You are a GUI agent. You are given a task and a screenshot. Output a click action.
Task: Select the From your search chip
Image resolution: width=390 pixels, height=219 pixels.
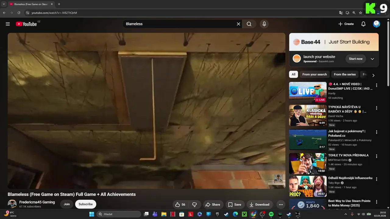point(314,74)
